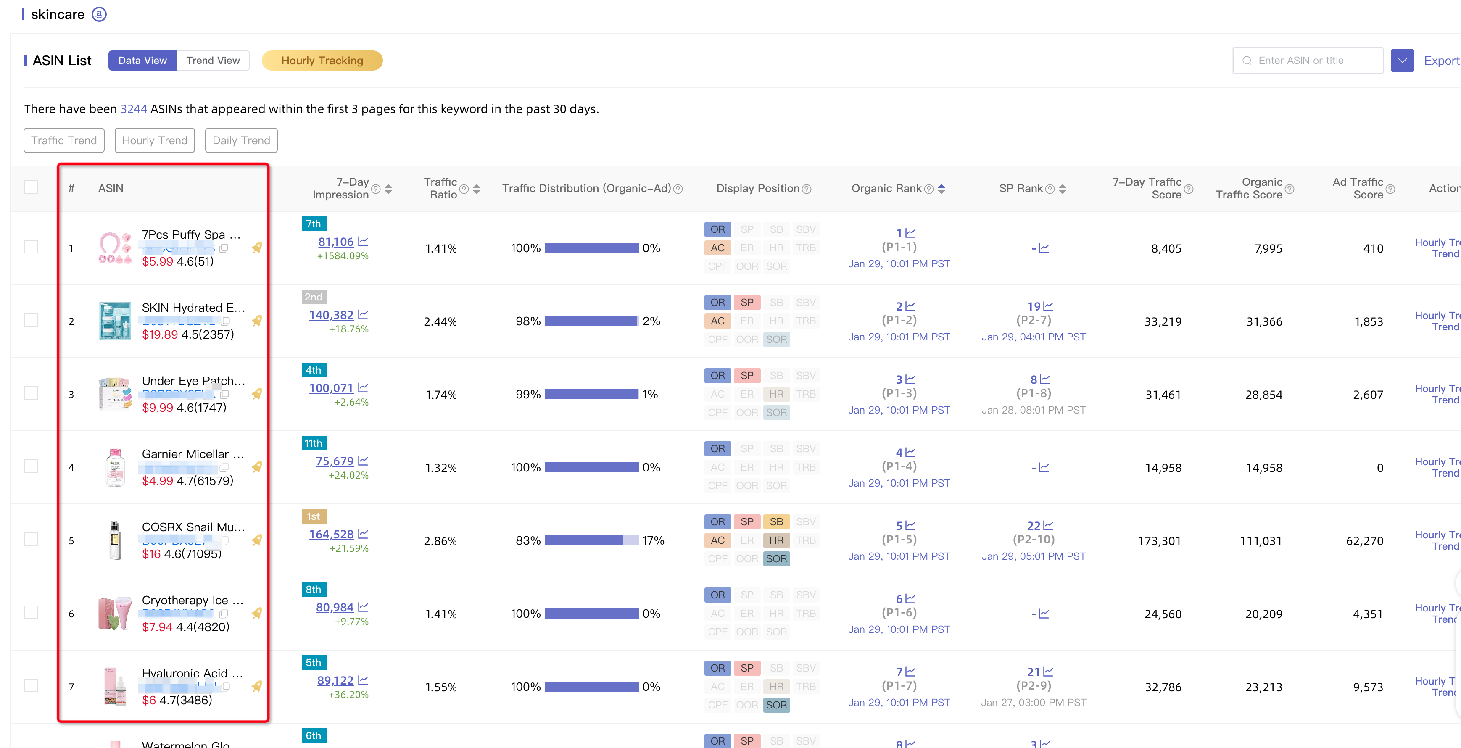Show help for 7-Day Impression column

click(x=375, y=189)
